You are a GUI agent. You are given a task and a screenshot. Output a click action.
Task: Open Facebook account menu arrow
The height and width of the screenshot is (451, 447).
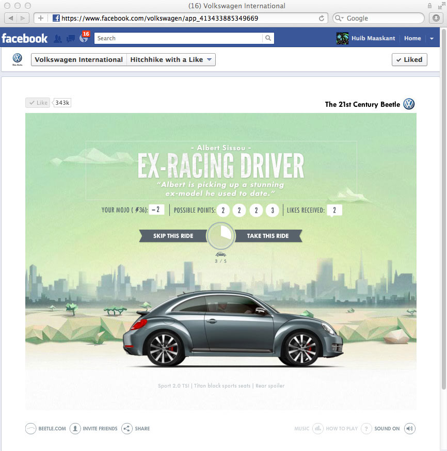(x=432, y=39)
